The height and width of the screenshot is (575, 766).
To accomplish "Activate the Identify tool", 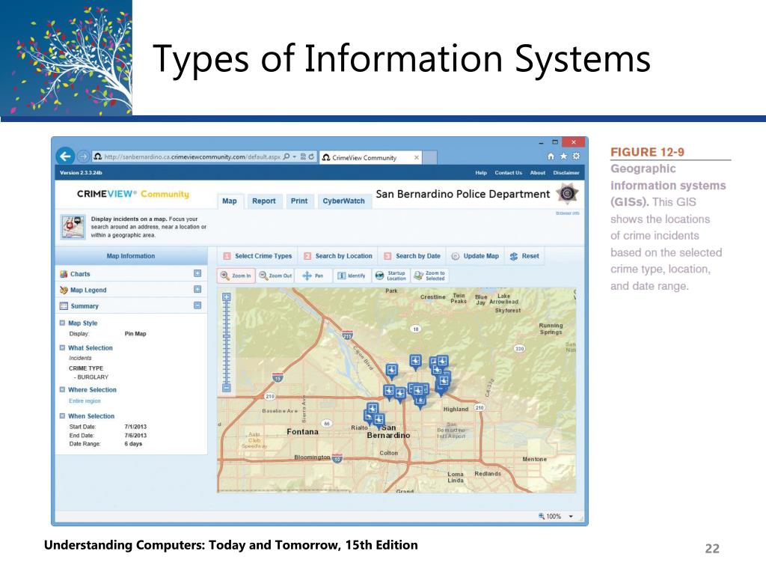I will pyautogui.click(x=352, y=276).
